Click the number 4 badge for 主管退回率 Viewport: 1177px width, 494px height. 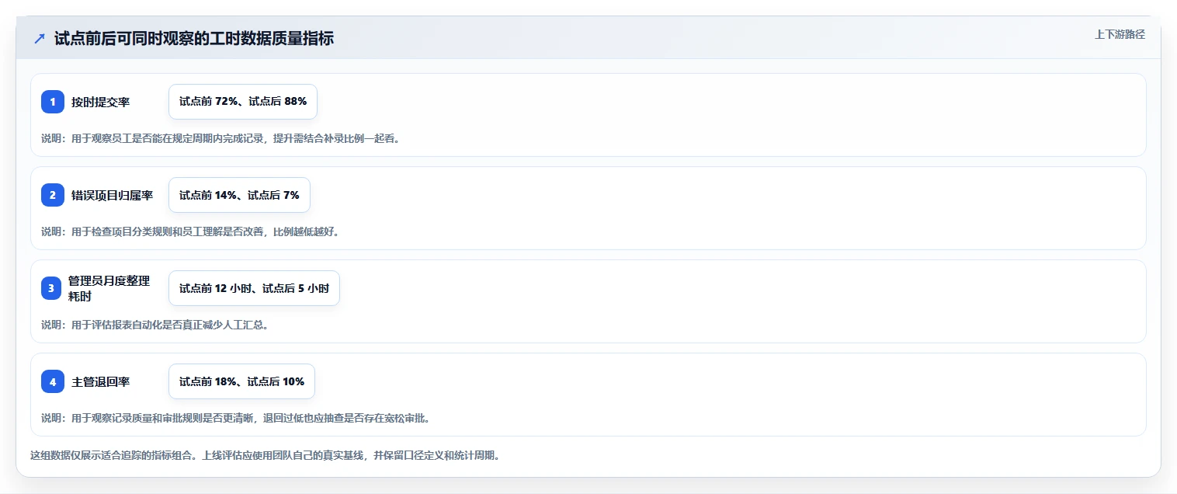(x=53, y=381)
